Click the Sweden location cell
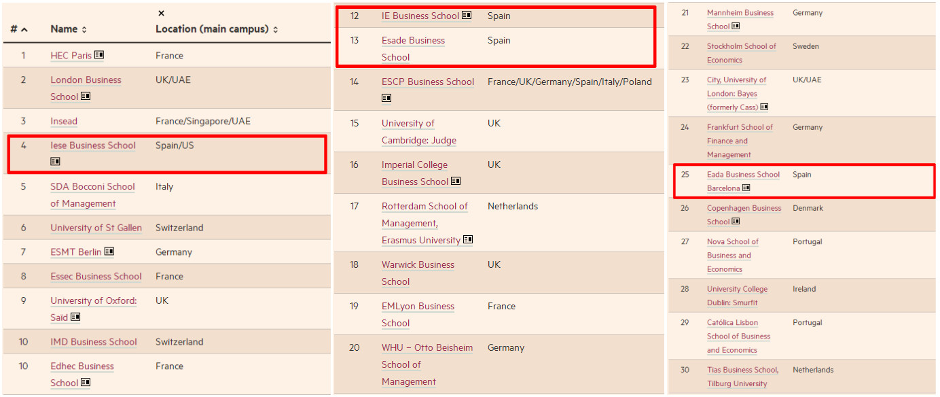 [x=806, y=46]
